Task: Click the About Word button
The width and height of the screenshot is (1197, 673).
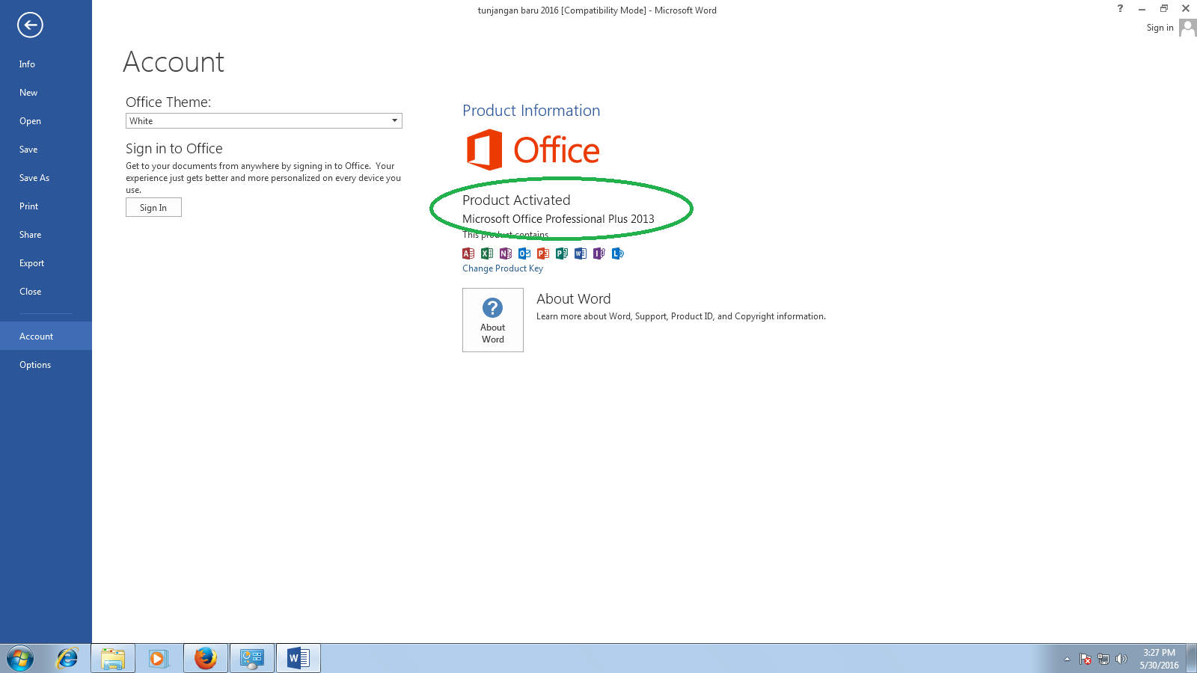Action: coord(493,320)
